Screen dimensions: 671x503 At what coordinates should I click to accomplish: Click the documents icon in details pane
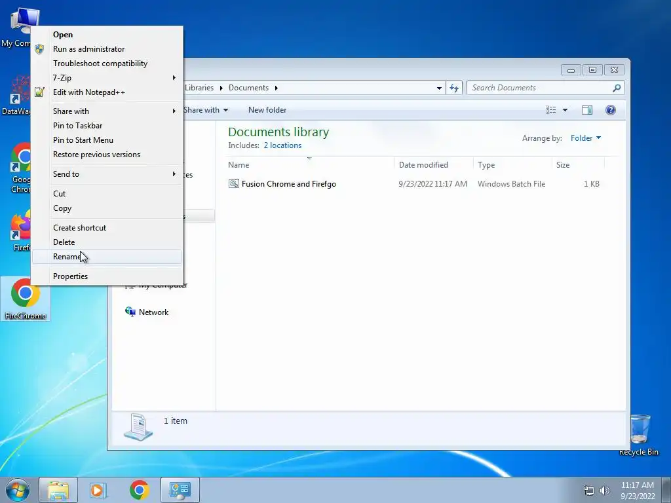coord(138,427)
